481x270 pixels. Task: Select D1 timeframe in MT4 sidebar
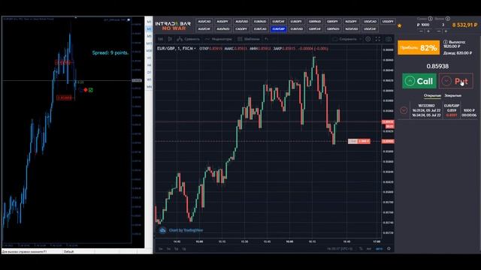tap(149, 72)
